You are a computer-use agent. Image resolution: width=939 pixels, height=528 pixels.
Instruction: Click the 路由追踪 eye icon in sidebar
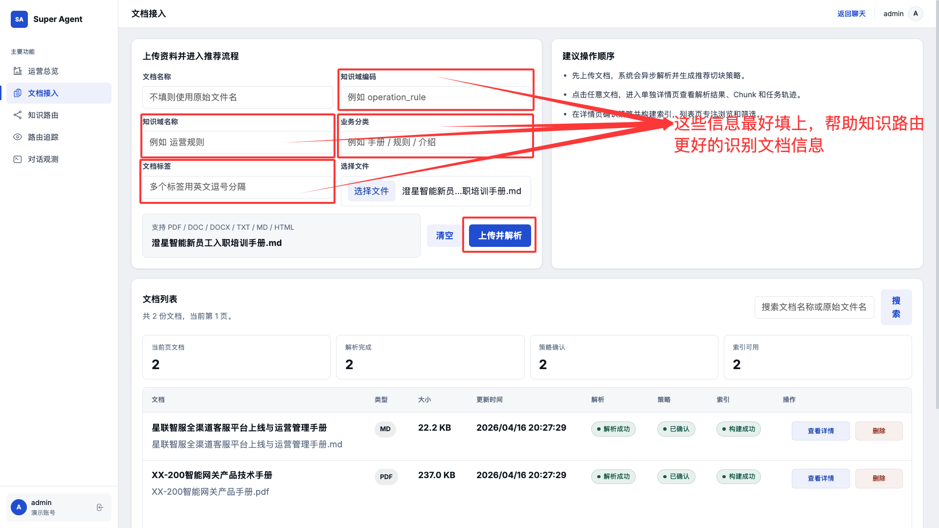tap(18, 137)
